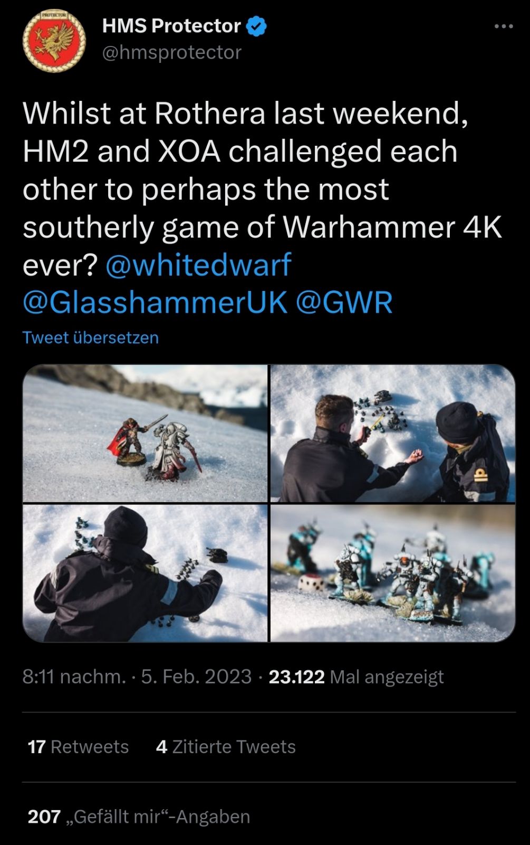Open the 5. Feb. 2023 tweet date

(x=196, y=677)
